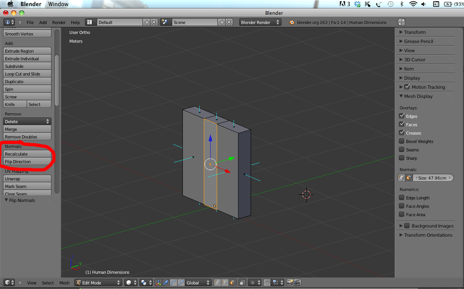Open the Render menu
This screenshot has width=464, height=289.
coord(59,22)
